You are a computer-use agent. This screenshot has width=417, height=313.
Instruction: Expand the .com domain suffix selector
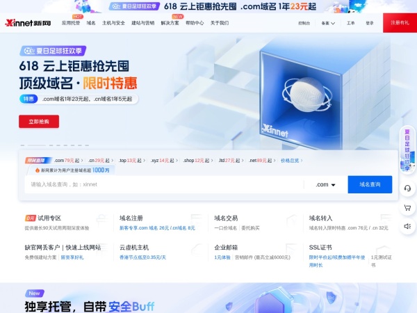point(325,184)
